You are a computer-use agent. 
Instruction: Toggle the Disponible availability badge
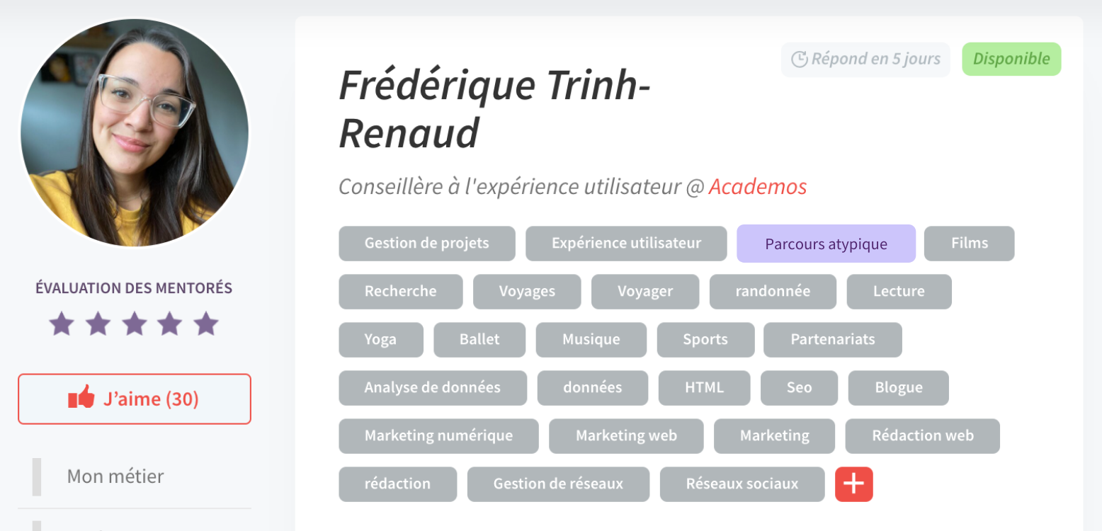(x=1011, y=59)
